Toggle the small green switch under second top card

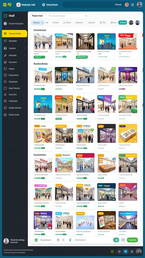point(64,57)
